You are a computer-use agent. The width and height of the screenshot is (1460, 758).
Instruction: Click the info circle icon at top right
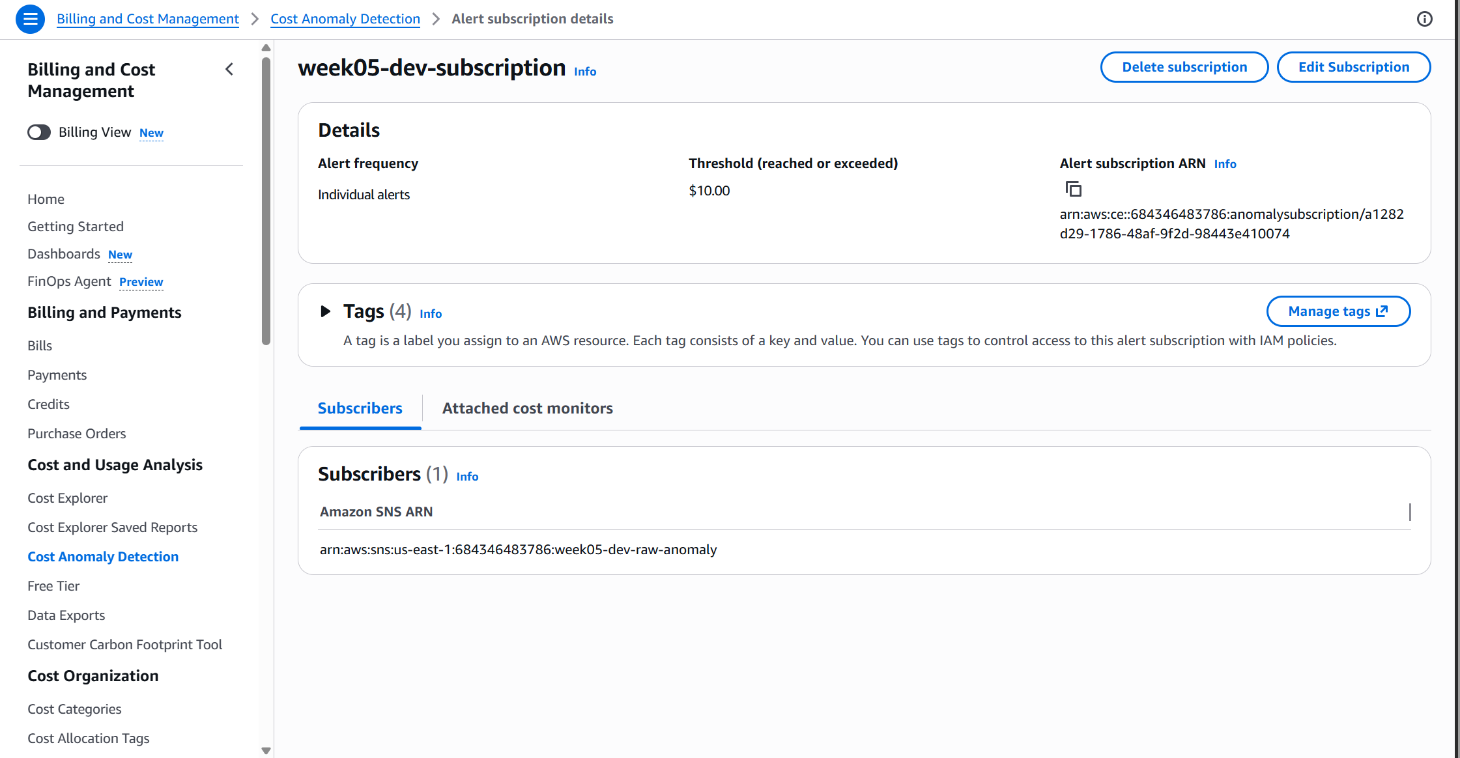click(1424, 19)
